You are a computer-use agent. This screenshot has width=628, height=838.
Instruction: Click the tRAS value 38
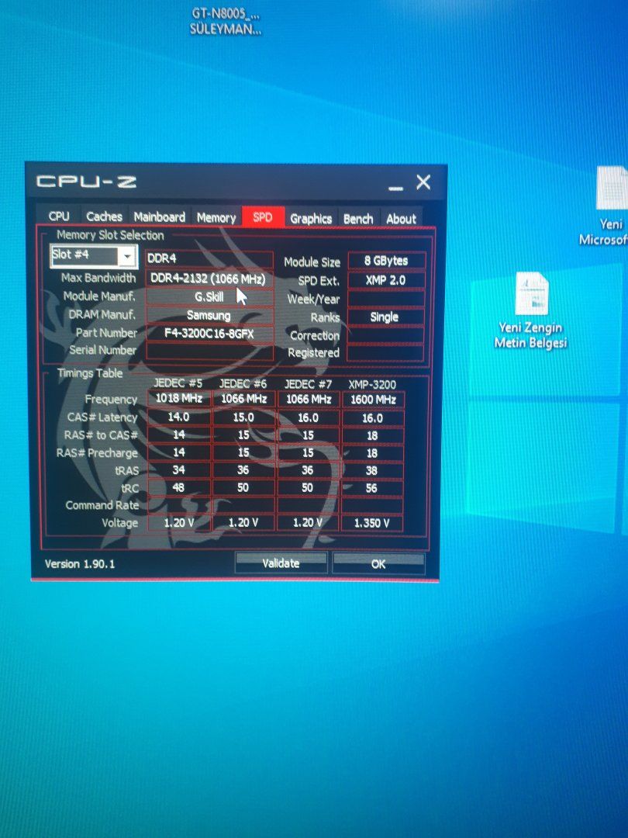371,470
